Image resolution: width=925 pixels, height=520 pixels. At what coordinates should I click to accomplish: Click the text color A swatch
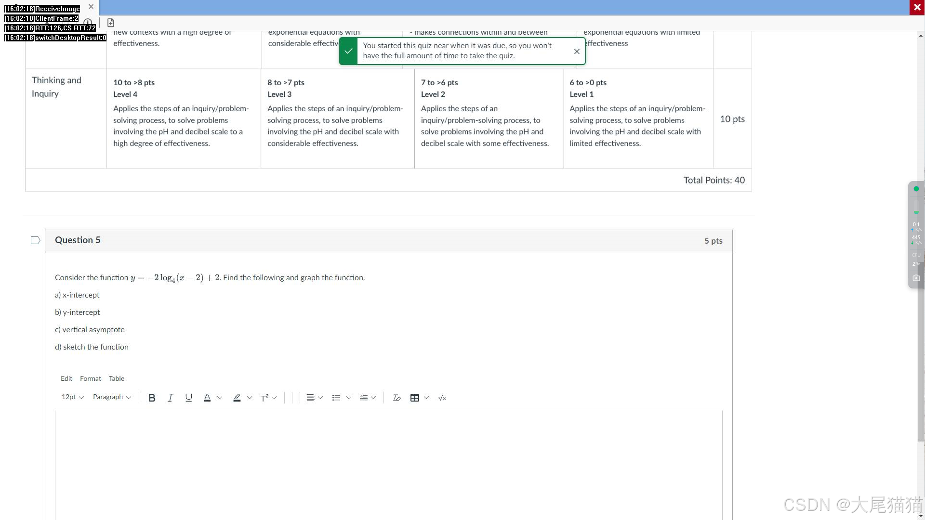pos(207,398)
